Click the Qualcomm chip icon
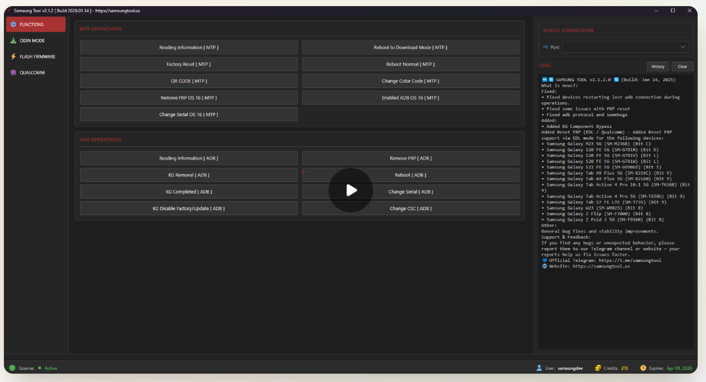This screenshot has width=706, height=382. [x=13, y=73]
